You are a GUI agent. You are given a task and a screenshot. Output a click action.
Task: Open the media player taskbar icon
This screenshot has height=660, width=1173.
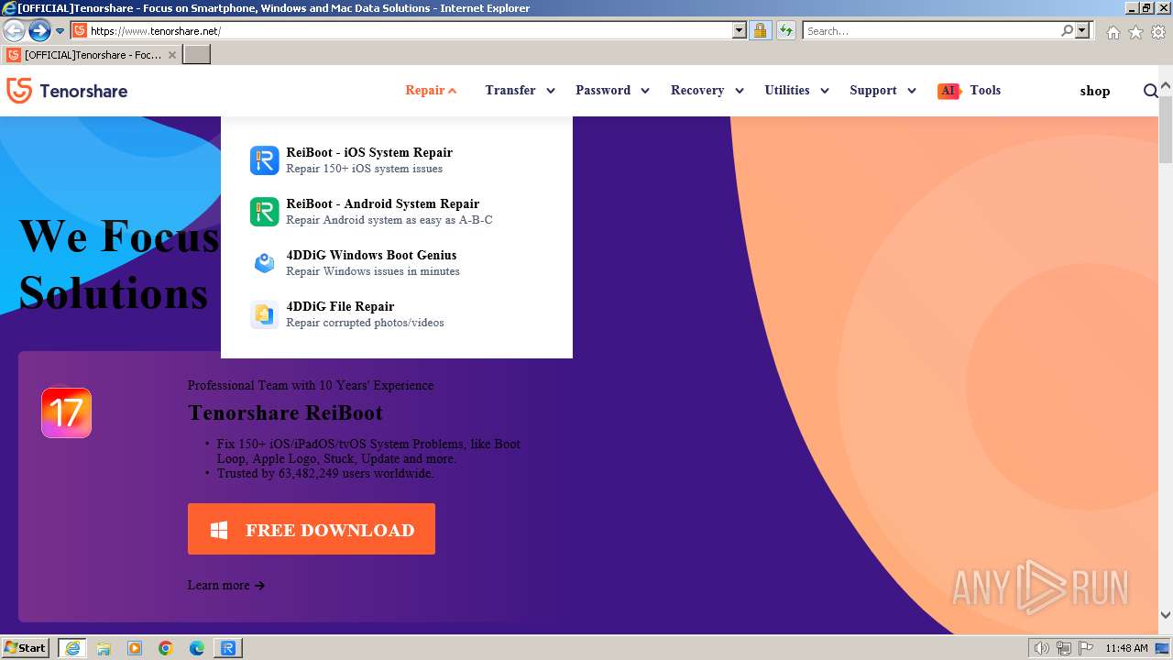[x=135, y=648]
